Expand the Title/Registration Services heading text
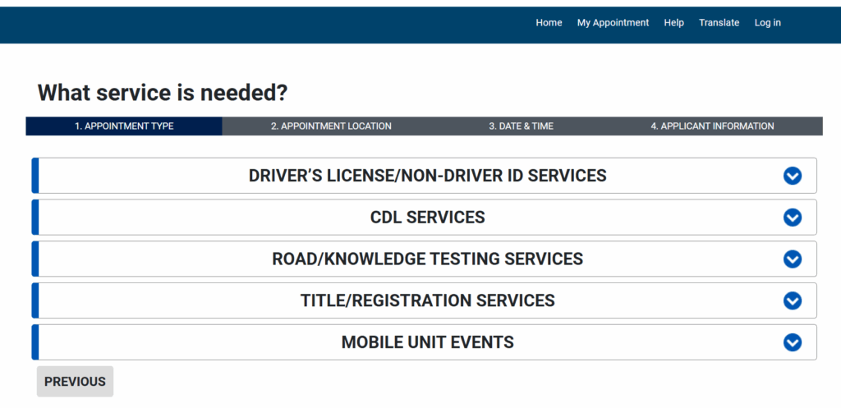Viewport: 841px width, 408px height. [427, 300]
